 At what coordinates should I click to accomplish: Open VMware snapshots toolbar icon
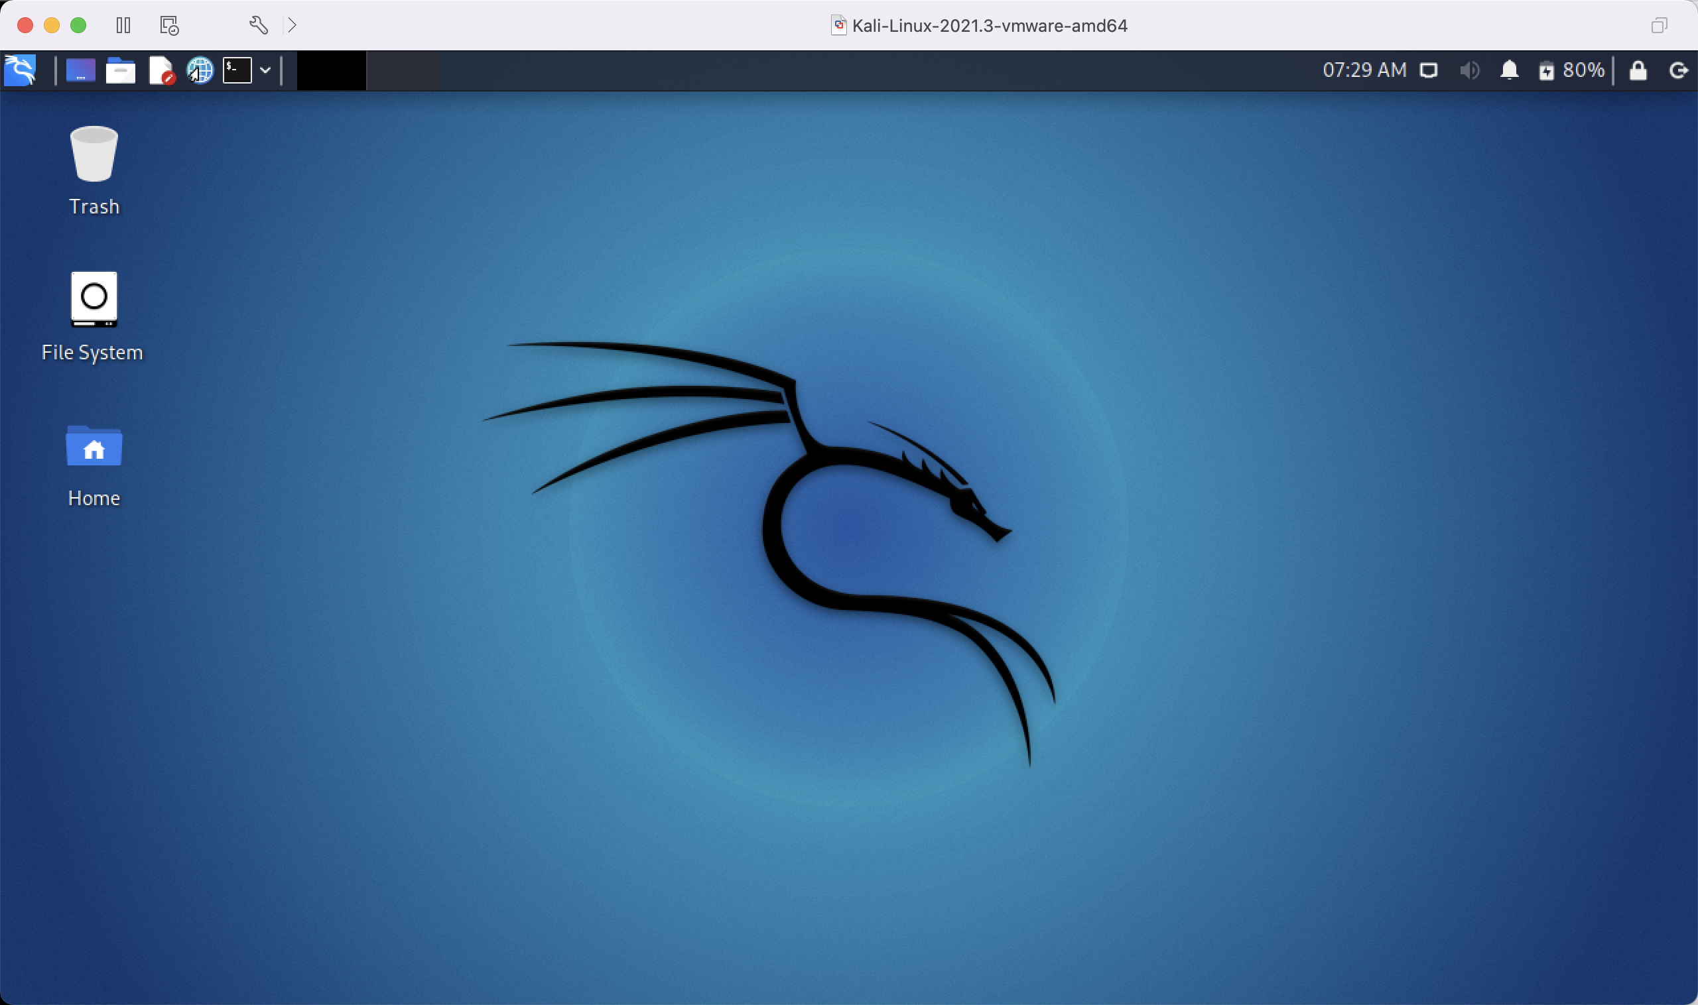(168, 26)
